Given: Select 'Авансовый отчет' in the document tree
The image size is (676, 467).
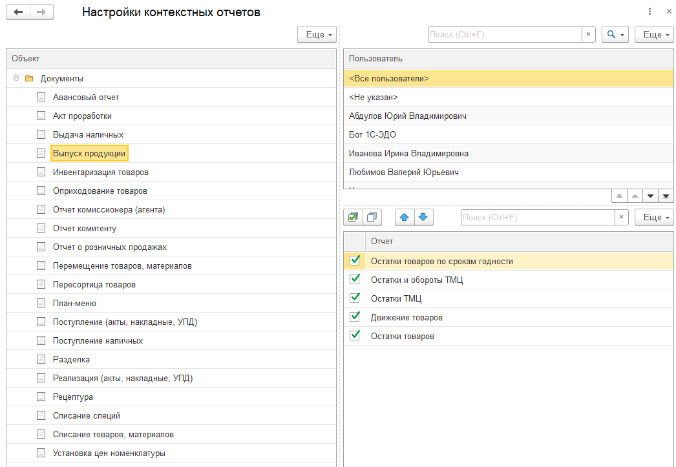Looking at the screenshot, I should click(x=86, y=98).
